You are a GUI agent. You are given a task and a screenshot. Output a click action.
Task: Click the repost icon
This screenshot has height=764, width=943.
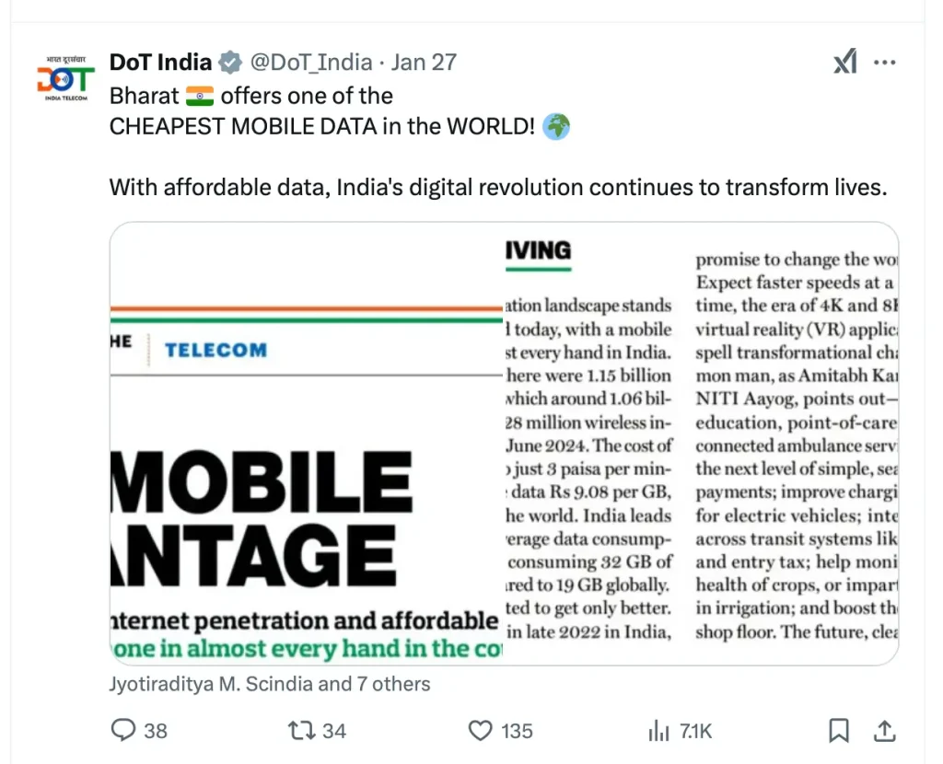point(300,730)
